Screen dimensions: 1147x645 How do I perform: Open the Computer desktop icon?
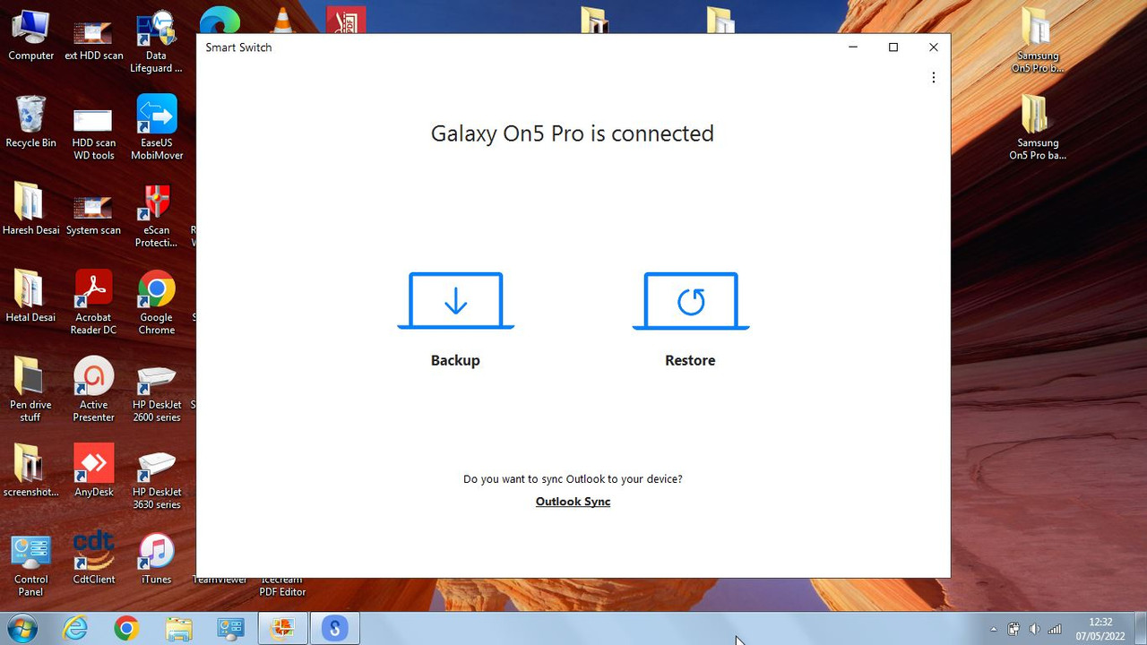tap(30, 36)
